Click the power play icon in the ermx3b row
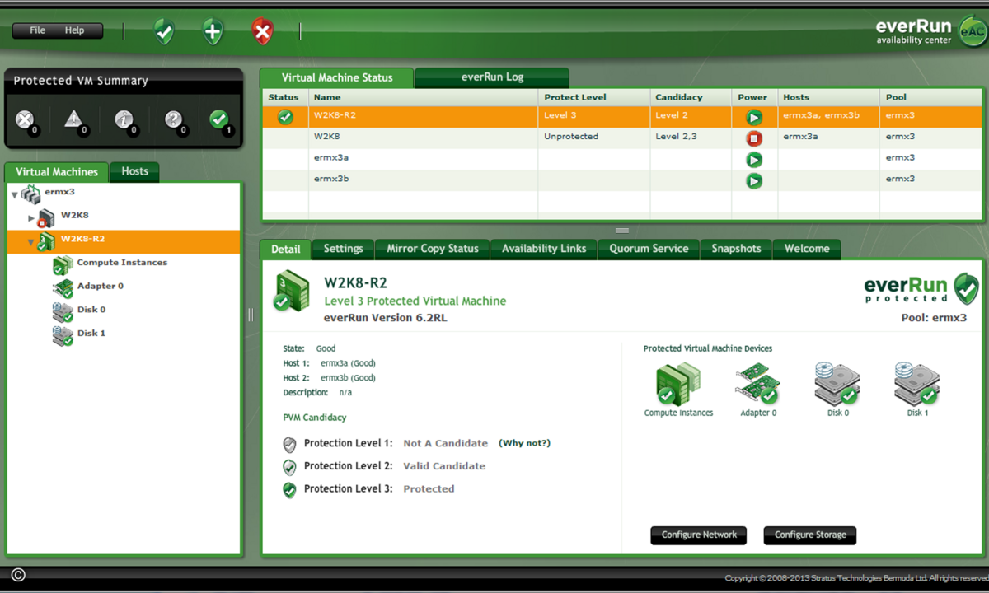This screenshot has height=593, width=989. 754,180
